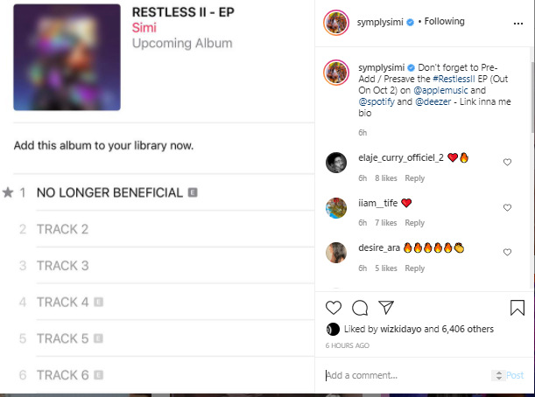This screenshot has height=397, width=535.
Task: Click the Post comment button
Action: [515, 375]
